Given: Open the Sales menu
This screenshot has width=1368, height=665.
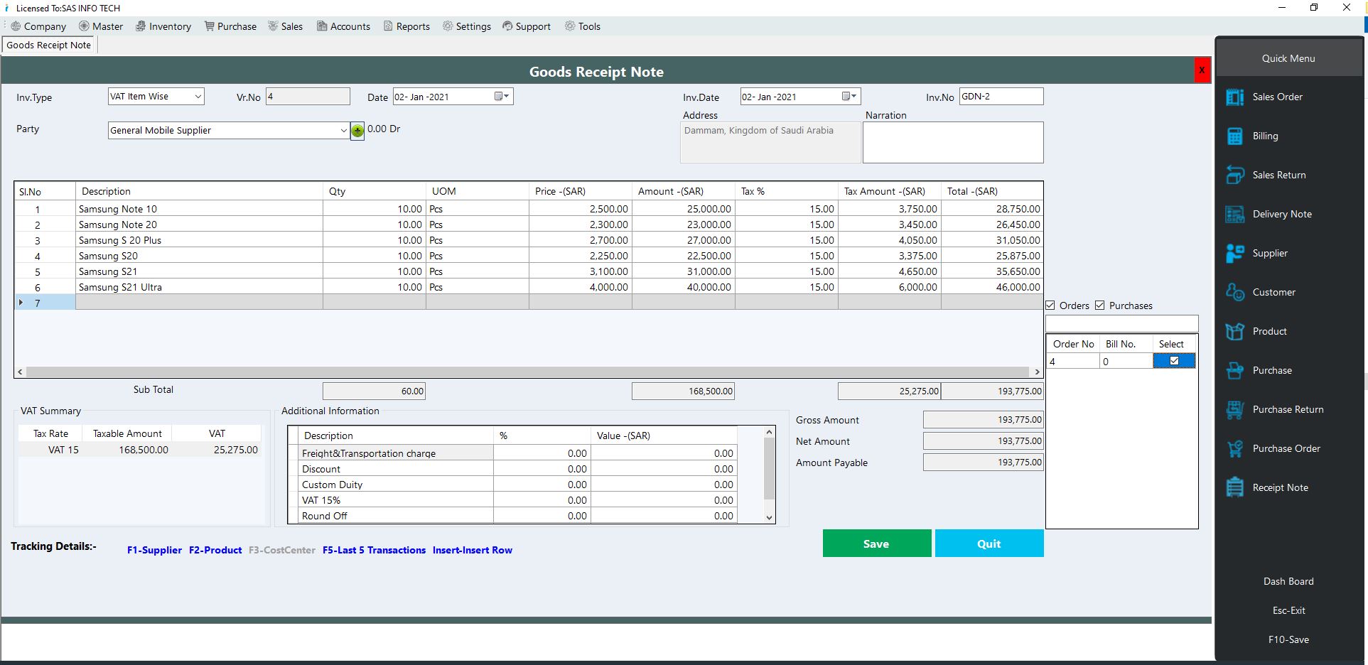Looking at the screenshot, I should [285, 26].
